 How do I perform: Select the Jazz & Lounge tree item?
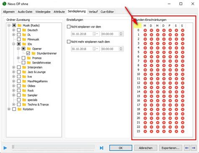point(37,72)
